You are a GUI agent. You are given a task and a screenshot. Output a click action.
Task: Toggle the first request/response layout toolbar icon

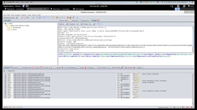coord(44,18)
